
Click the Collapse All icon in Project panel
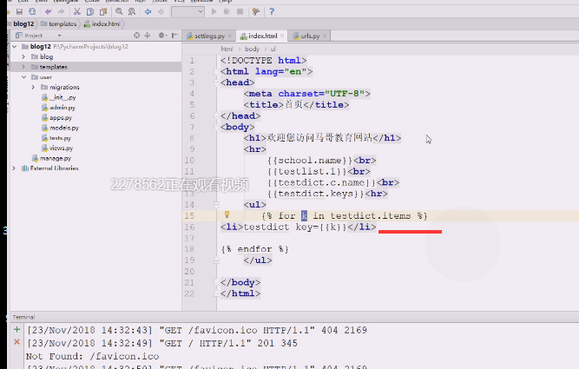[x=148, y=36]
